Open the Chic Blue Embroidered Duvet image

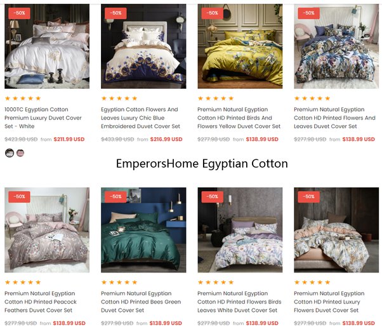point(143,46)
